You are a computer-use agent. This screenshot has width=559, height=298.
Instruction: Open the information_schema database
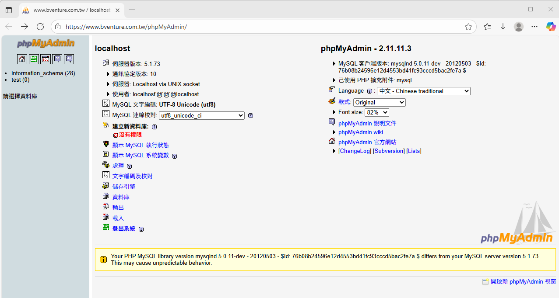point(43,73)
